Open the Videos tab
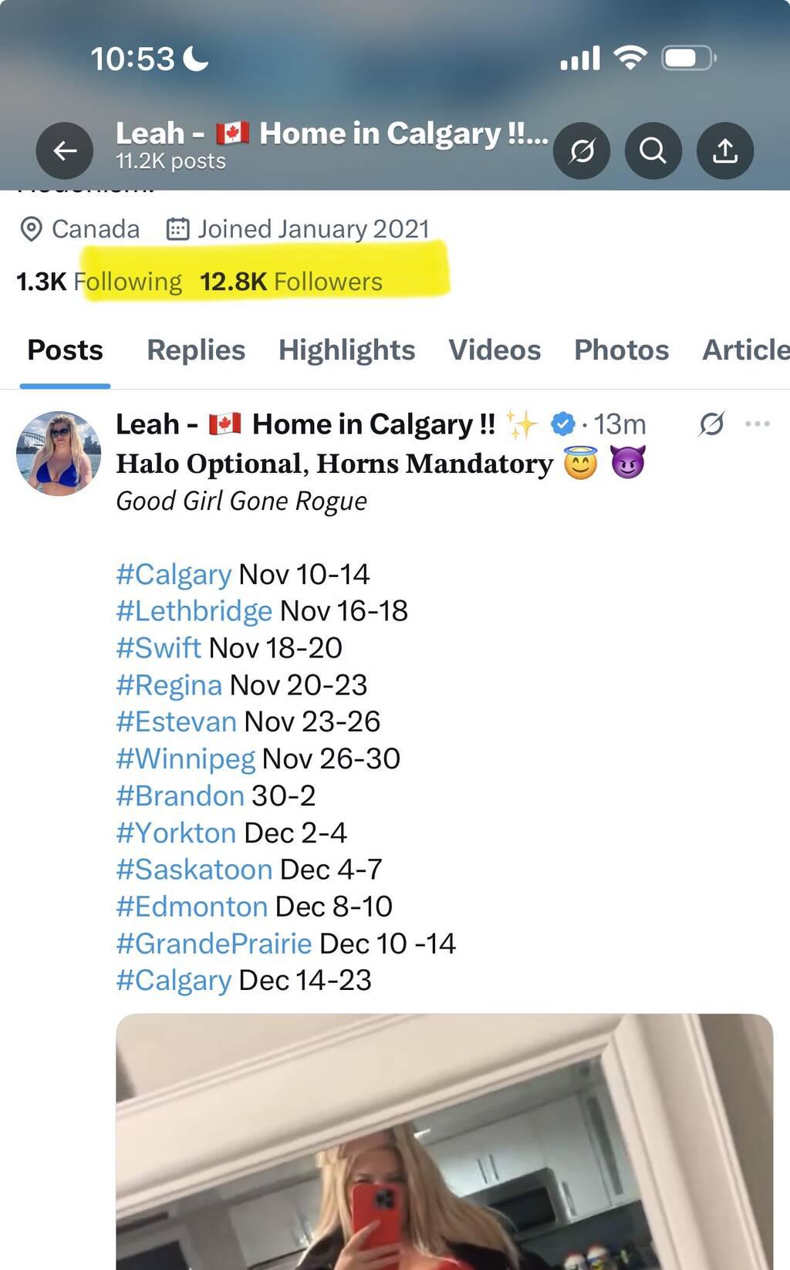790x1270 pixels. (x=495, y=350)
